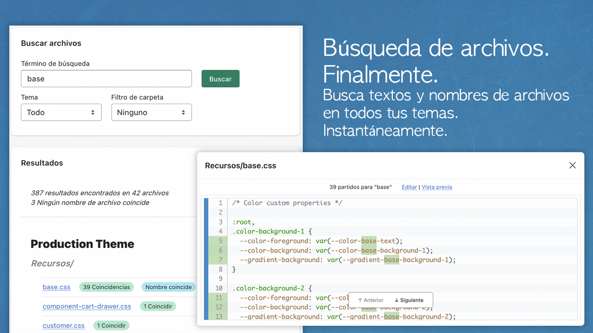Viewport: 593px width, 333px height.
Task: Open the Tema dropdown showing Todo
Action: point(61,112)
